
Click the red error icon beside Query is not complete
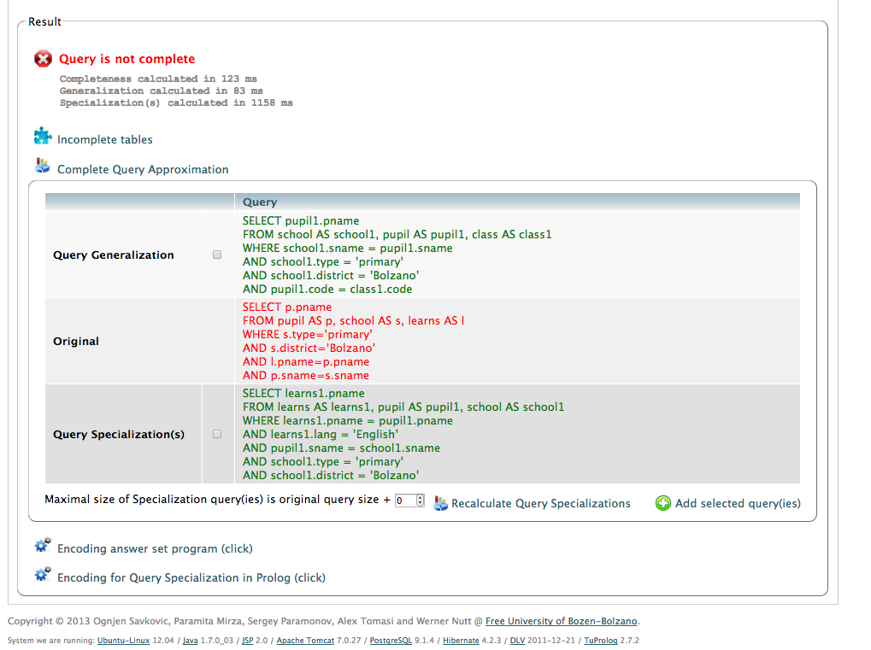43,59
